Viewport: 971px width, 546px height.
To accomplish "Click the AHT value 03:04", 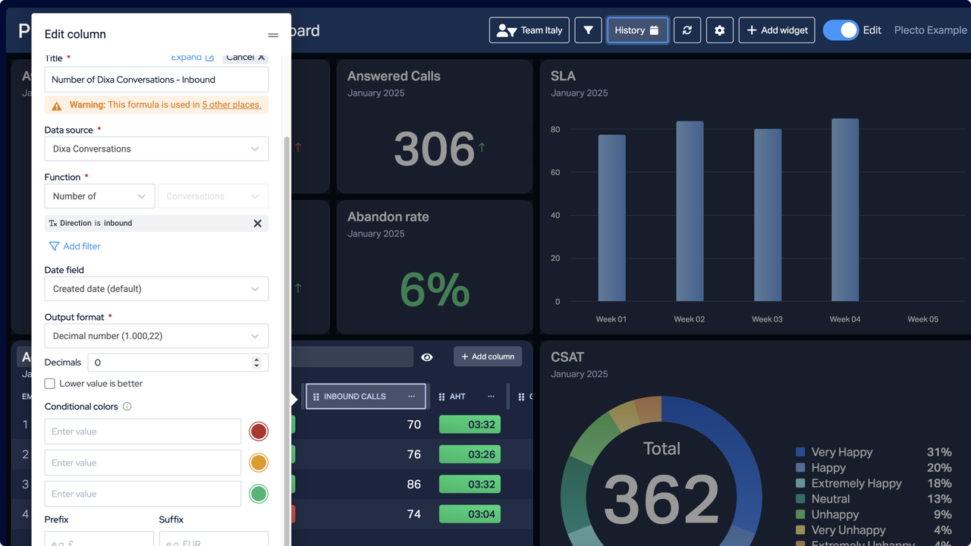I will (470, 514).
